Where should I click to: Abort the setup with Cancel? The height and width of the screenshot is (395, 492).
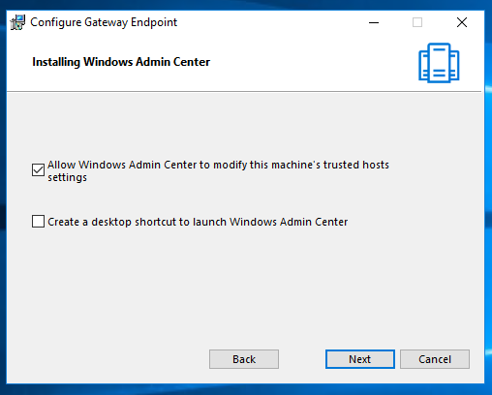435,359
